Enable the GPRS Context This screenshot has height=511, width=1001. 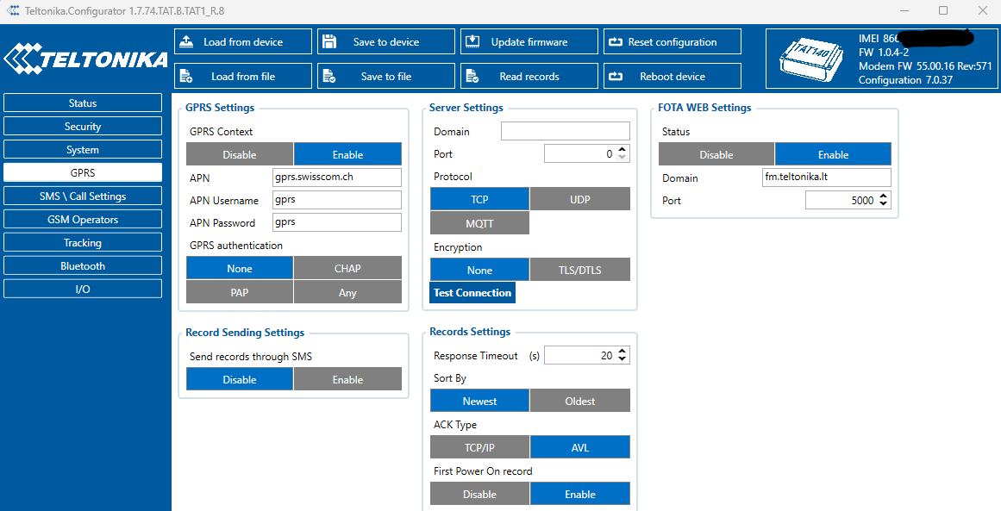(x=348, y=154)
